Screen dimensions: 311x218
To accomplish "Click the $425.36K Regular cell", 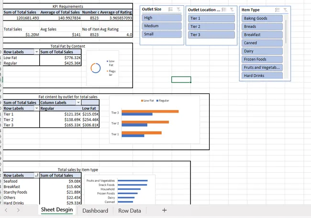I will 60,63.
